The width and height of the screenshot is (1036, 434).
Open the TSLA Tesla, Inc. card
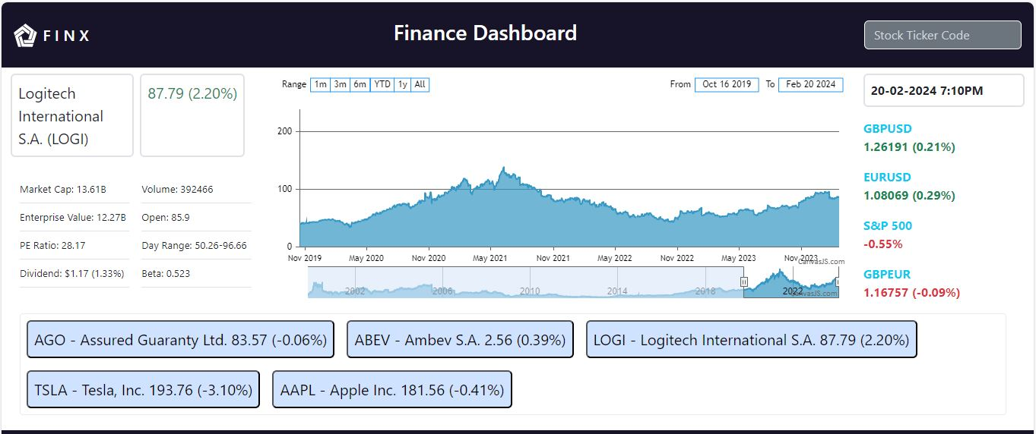click(143, 389)
